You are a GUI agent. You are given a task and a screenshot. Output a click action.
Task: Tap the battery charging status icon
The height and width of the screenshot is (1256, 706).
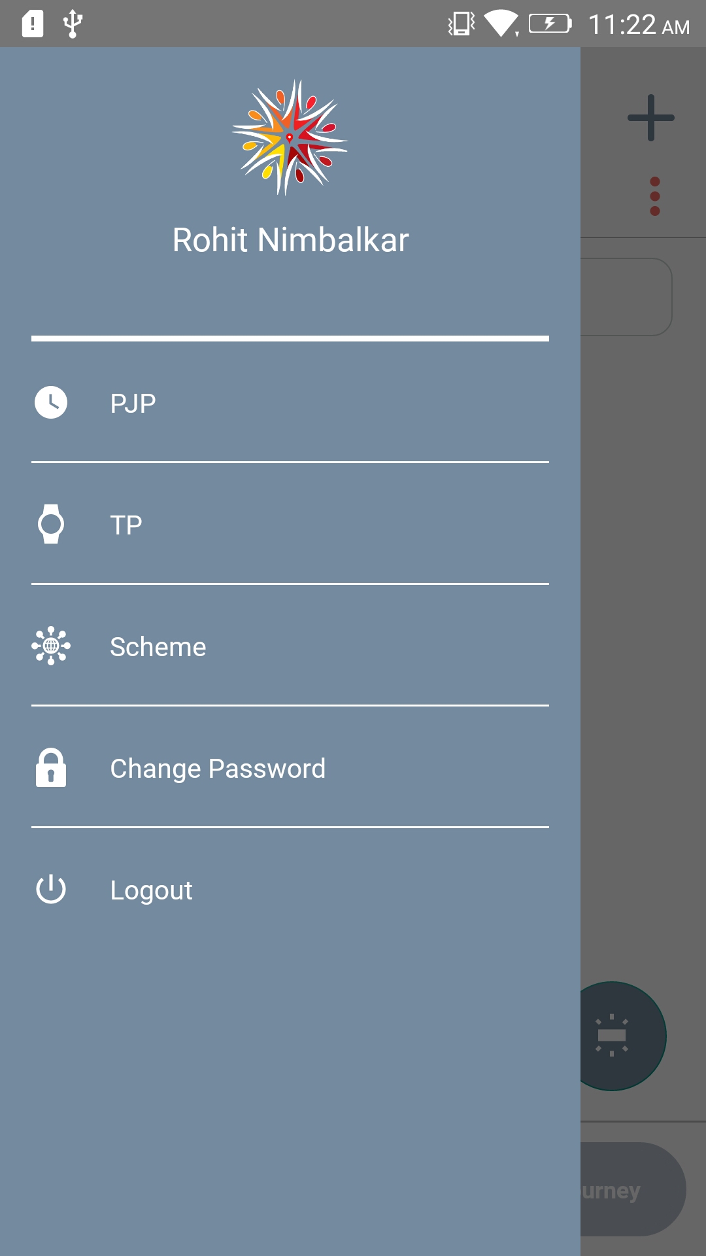click(x=550, y=24)
